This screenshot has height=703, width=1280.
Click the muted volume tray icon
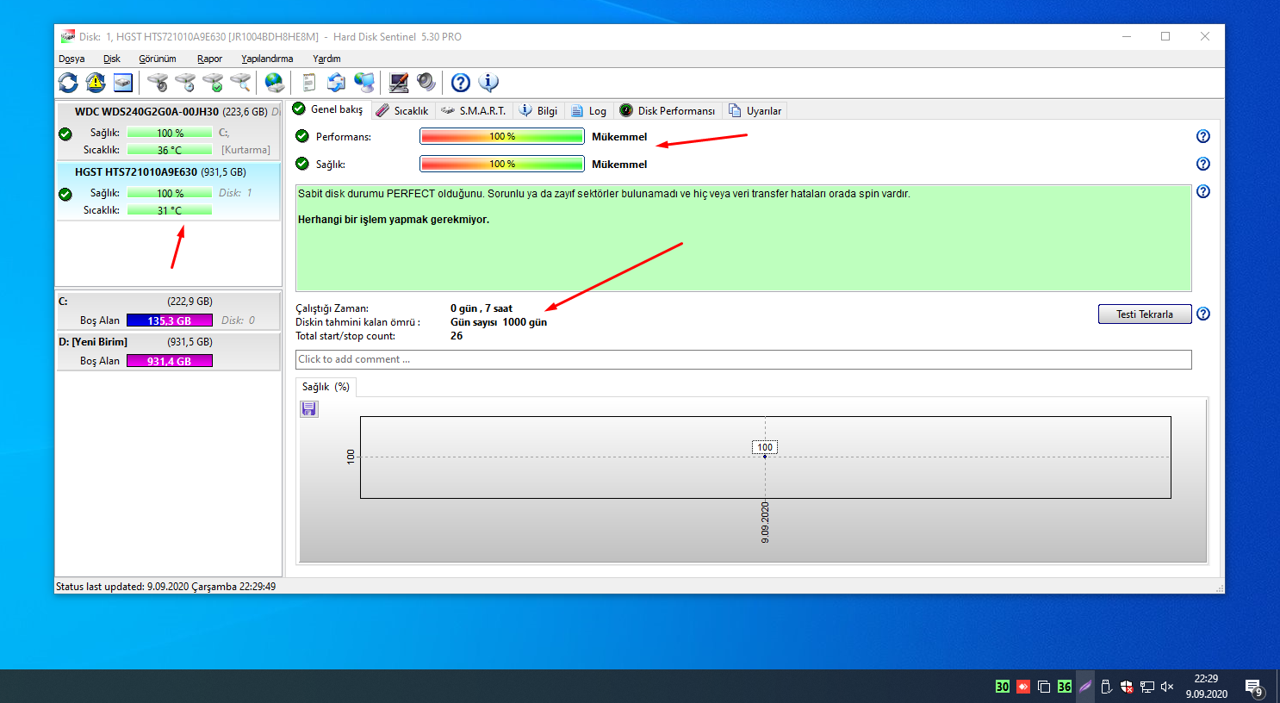1168,687
